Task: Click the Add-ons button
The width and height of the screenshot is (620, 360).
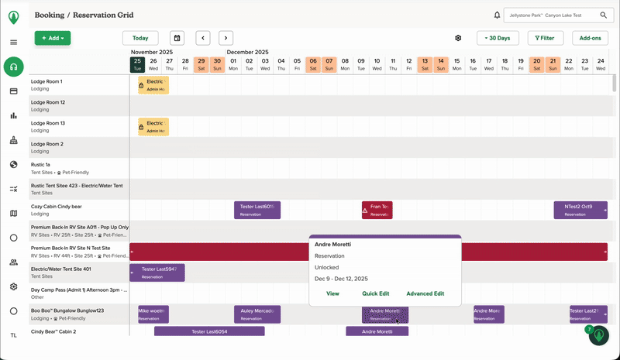Action: (590, 38)
